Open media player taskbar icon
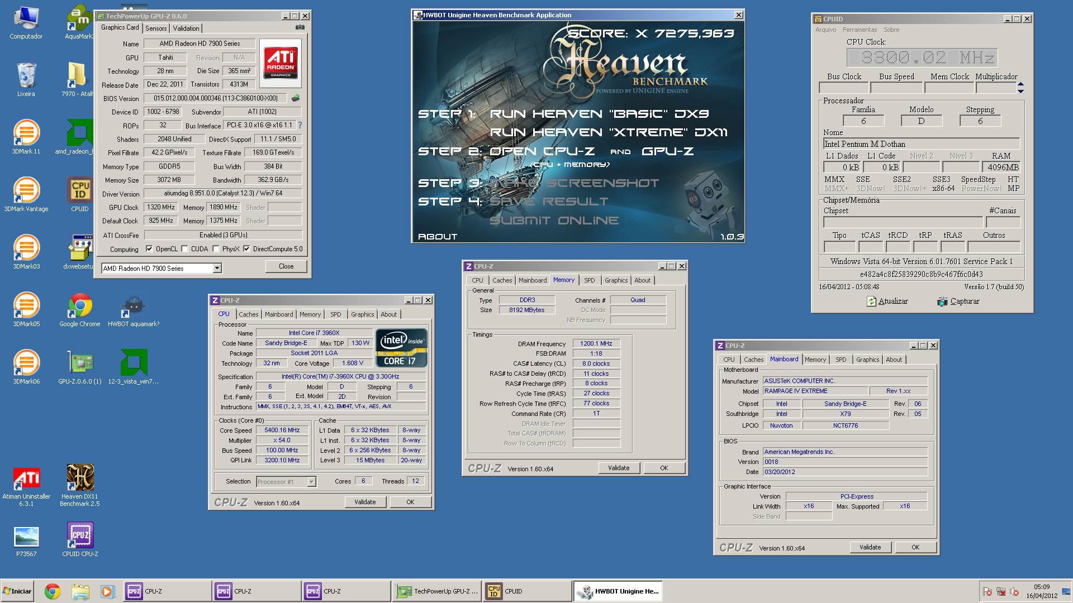 tap(107, 591)
